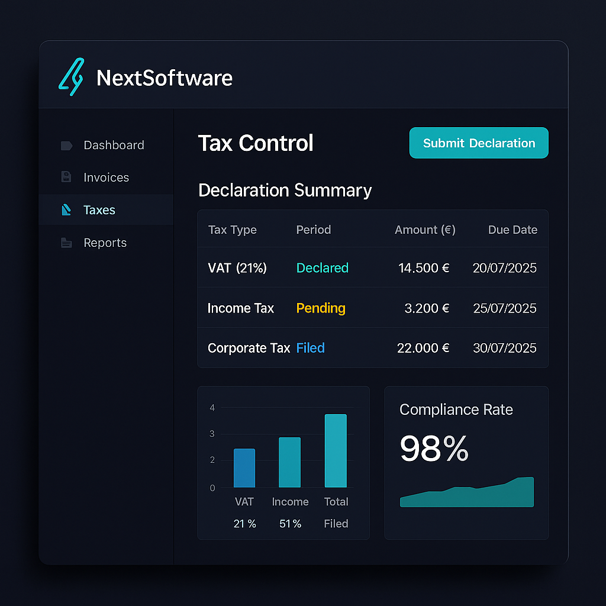Select the VAT (21%) table row label
606x606 pixels.
[237, 268]
